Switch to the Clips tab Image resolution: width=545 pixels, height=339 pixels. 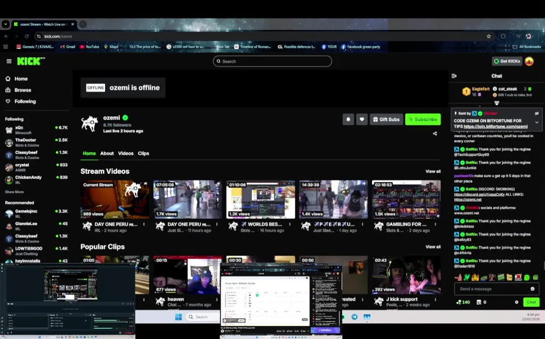pos(143,153)
